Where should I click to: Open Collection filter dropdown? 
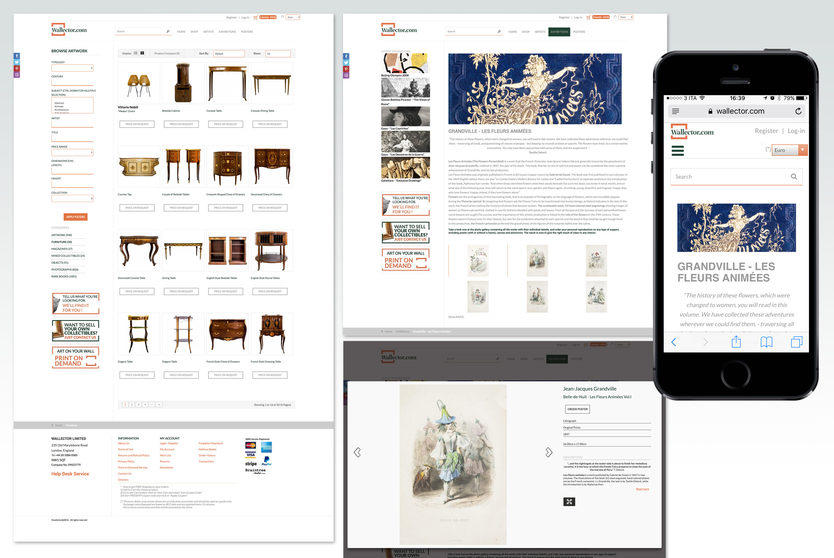(x=72, y=199)
